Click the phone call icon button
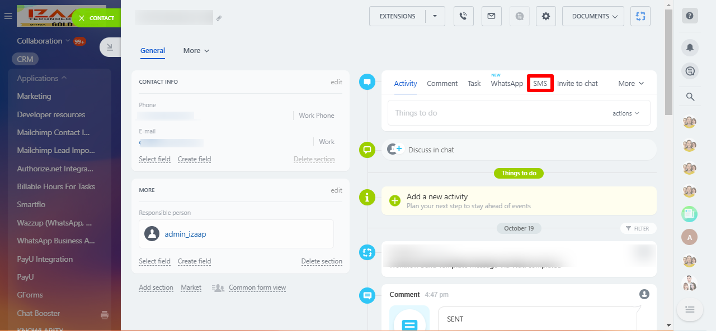Image resolution: width=716 pixels, height=331 pixels. [463, 16]
